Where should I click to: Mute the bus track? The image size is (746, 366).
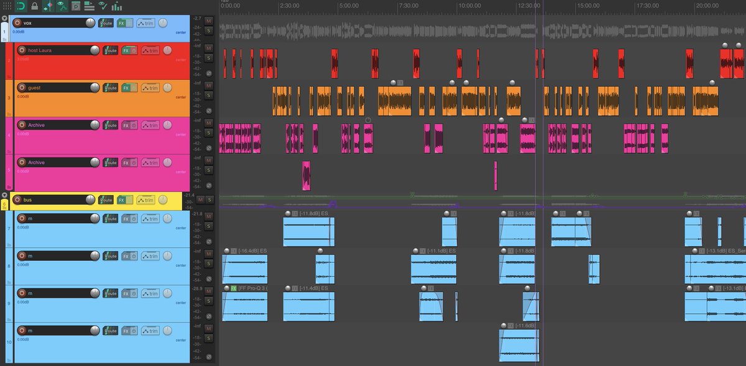coord(201,199)
